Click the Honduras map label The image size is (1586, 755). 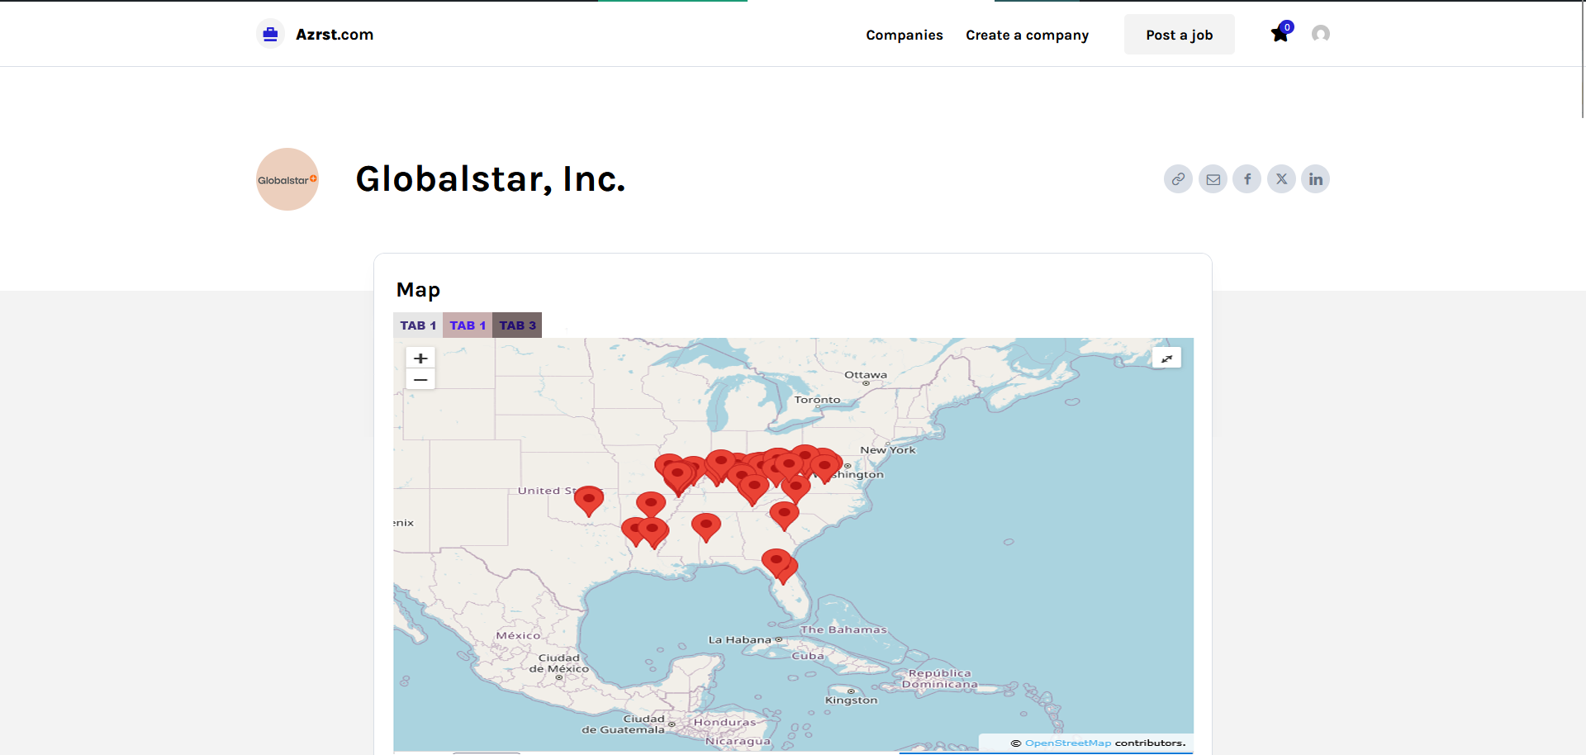point(725,723)
